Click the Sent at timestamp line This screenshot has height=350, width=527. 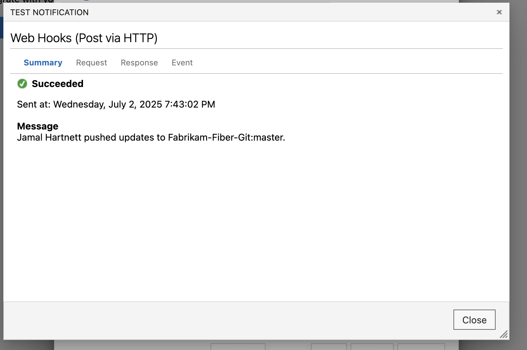pos(116,105)
